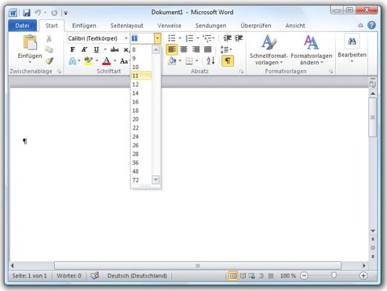
Task: Collapse the font size dropdown arrow
Action: (157, 39)
